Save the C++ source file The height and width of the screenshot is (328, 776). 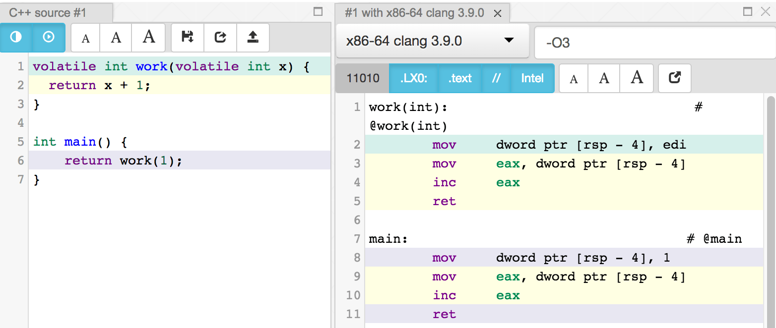point(187,37)
